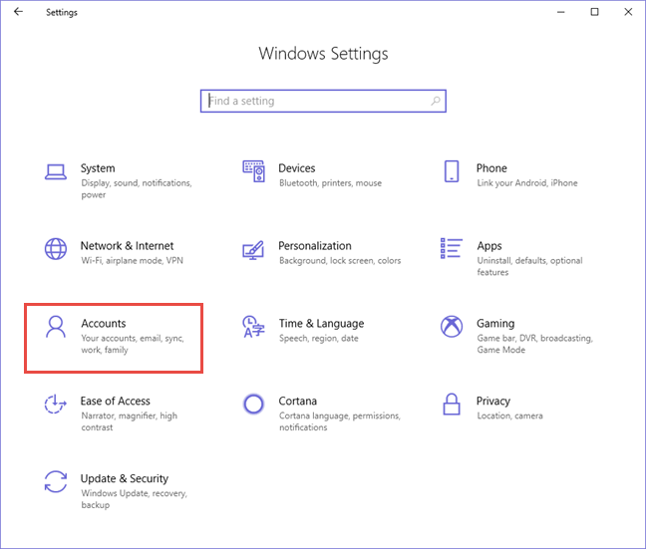Viewport: 646px width, 549px height.
Task: Open the Devices keyboard and speaker icon
Action: [x=254, y=171]
